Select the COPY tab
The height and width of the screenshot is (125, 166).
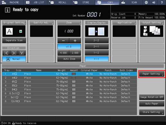pos(107,2)
